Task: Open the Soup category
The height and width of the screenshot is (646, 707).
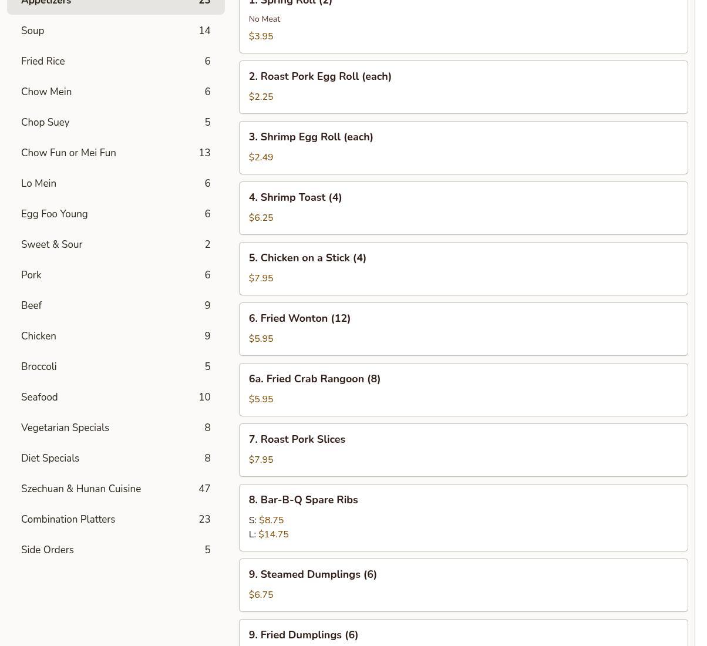Action: (116, 31)
